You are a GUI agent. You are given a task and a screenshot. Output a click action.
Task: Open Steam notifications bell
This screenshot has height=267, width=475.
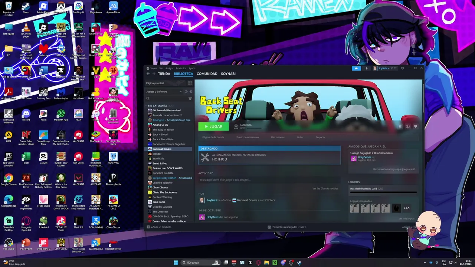(x=367, y=68)
